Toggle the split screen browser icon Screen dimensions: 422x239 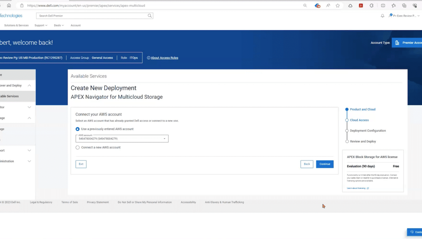click(383, 5)
